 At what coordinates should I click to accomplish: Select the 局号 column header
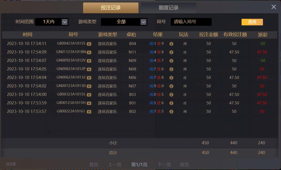click(x=73, y=35)
